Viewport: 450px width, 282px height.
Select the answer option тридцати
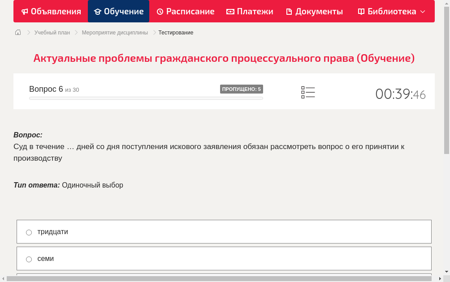29,232
